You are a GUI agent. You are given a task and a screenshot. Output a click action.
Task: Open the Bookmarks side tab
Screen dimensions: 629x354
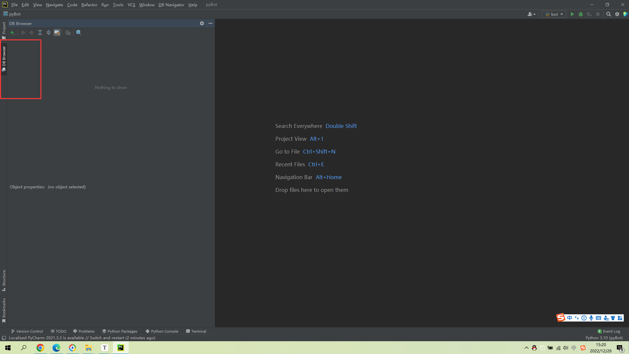pyautogui.click(x=4, y=310)
